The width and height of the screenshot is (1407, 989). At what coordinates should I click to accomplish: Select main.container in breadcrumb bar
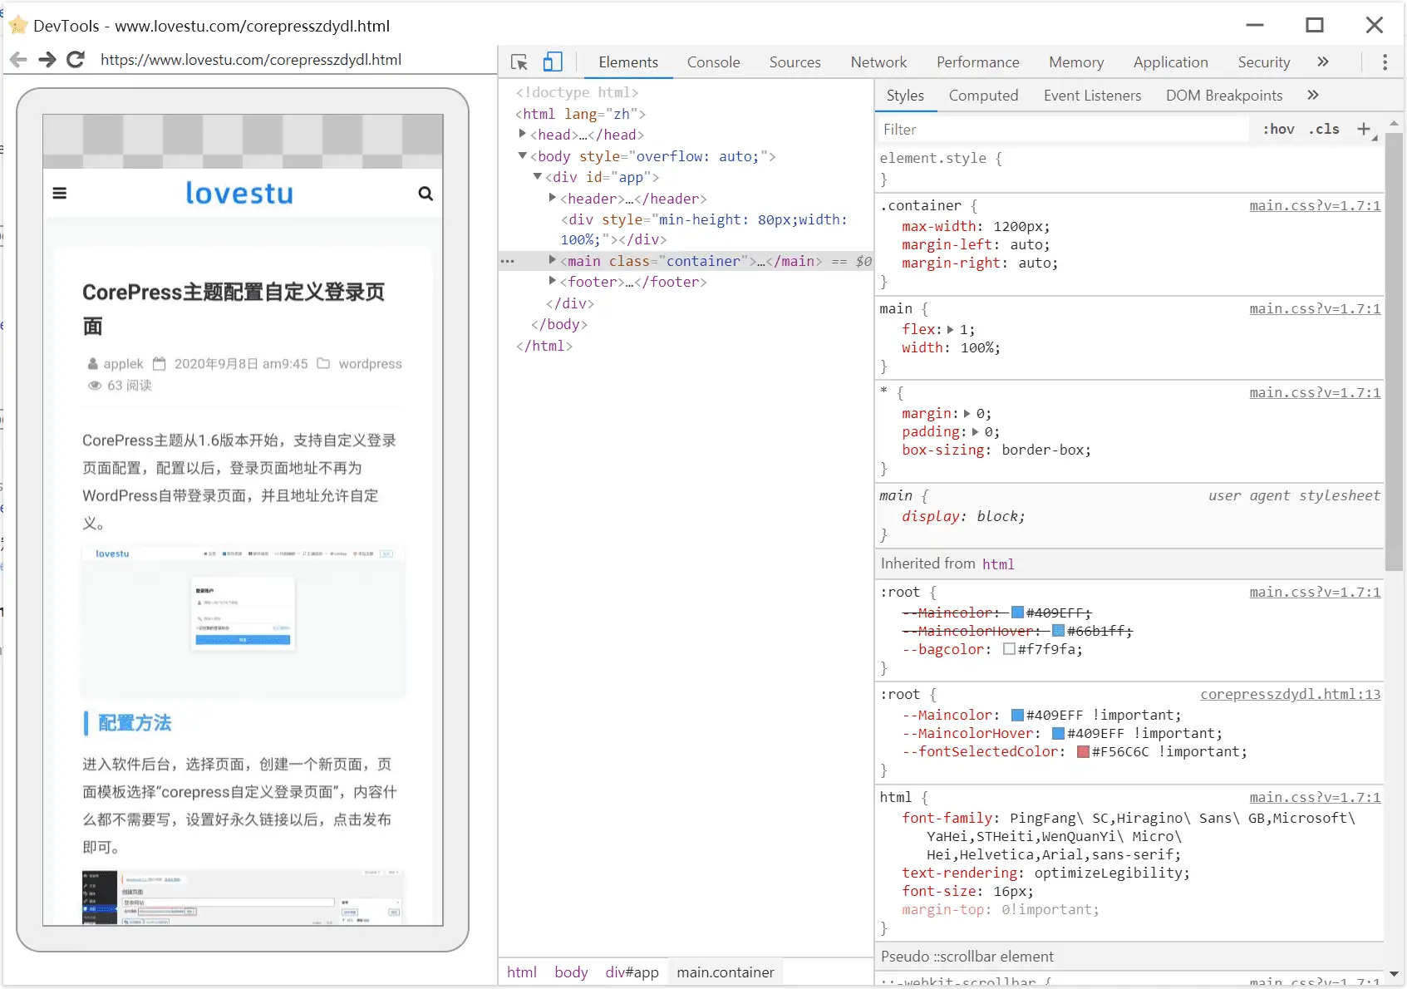coord(724,972)
